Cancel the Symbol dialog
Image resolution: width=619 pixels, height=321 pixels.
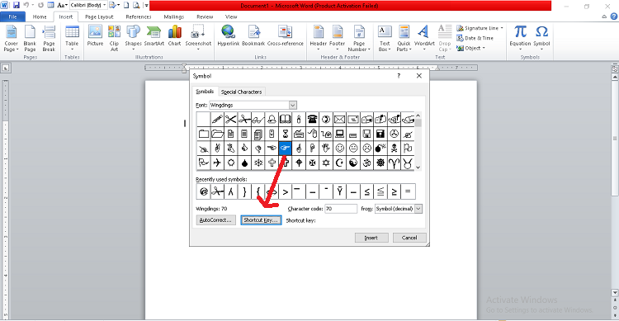pyautogui.click(x=409, y=238)
